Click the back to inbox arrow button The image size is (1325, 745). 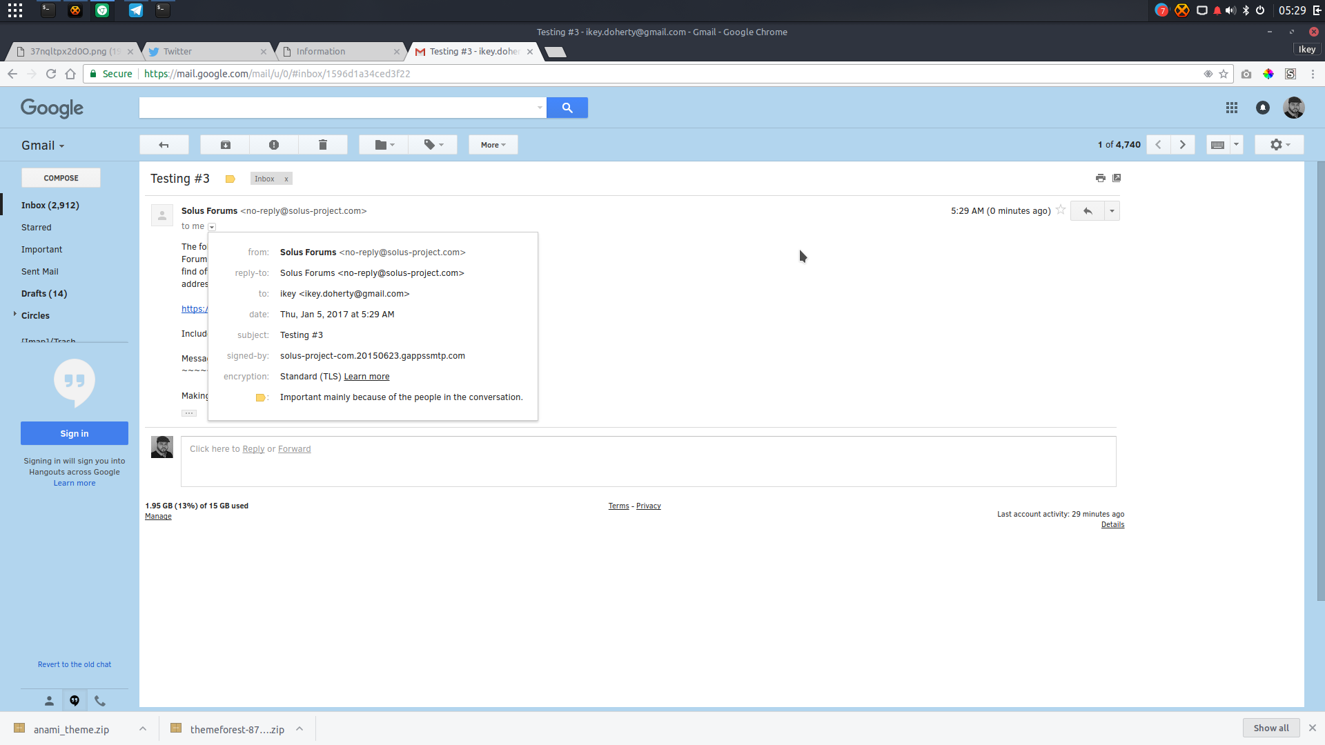click(164, 145)
